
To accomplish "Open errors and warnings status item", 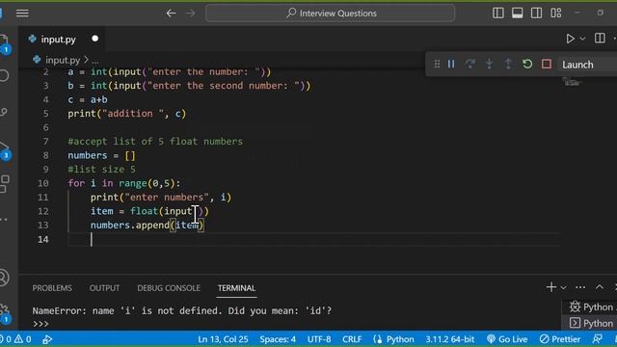I will [x=16, y=339].
